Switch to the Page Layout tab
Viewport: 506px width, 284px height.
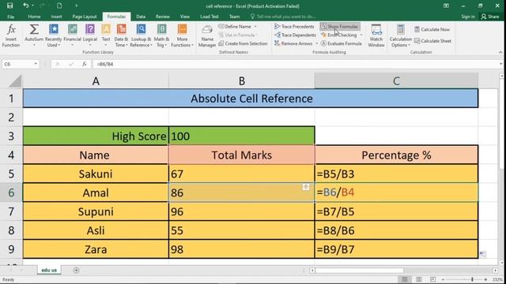tap(85, 17)
